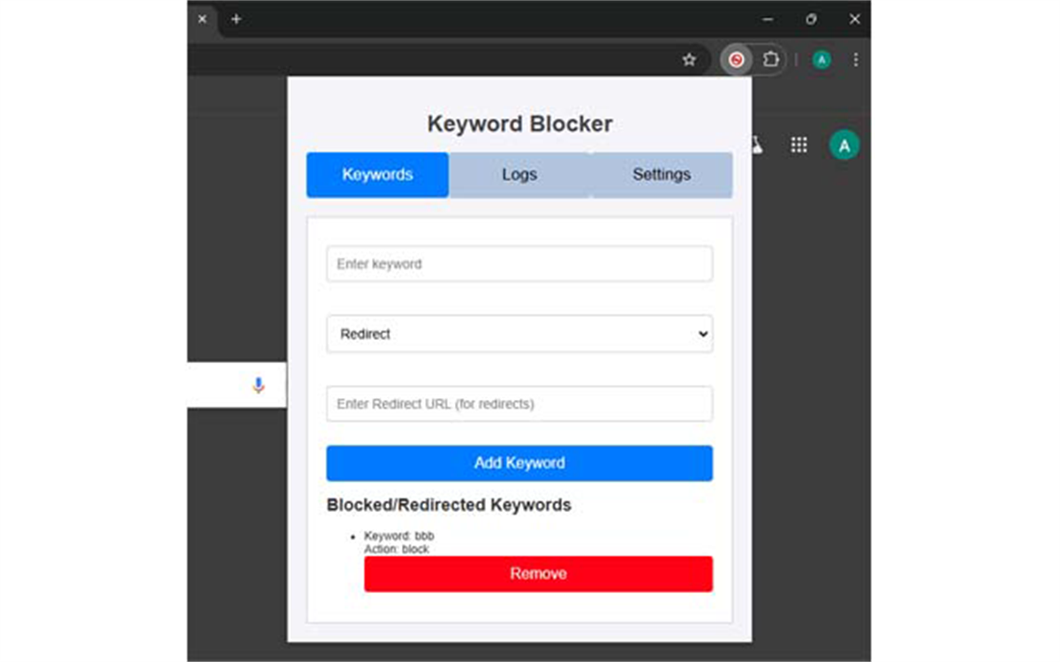Focus the Enter keyword field
This screenshot has width=1060, height=662.
[519, 264]
